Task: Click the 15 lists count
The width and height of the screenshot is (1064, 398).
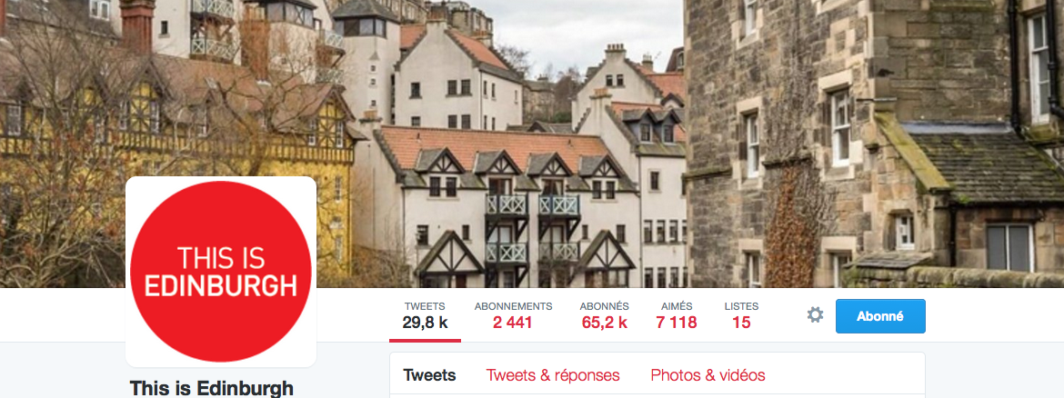Action: (742, 323)
